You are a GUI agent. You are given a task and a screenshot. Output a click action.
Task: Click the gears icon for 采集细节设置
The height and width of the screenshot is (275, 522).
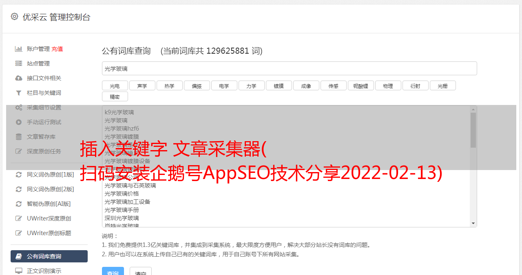click(x=19, y=107)
